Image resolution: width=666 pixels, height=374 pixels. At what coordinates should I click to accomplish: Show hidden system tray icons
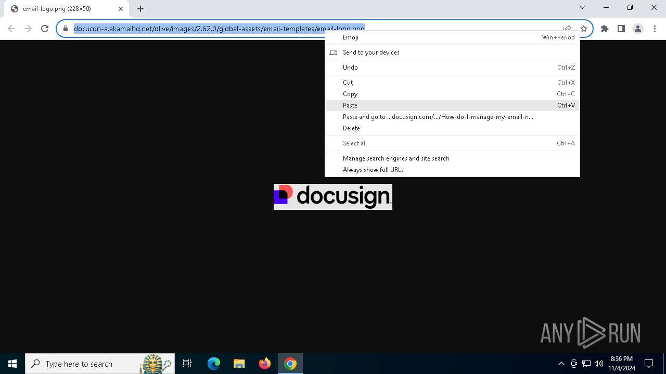tap(561, 364)
